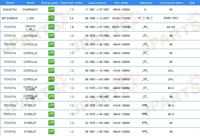Select the 4G64 (16V) engine code cell

[x=171, y=18]
